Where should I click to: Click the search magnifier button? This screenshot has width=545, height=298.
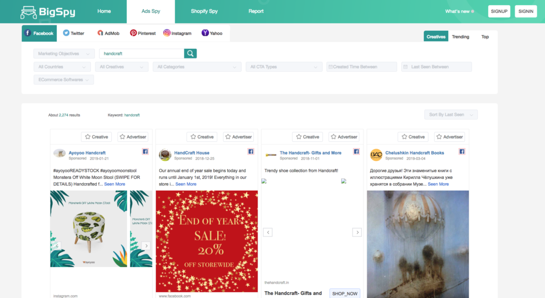coord(190,54)
